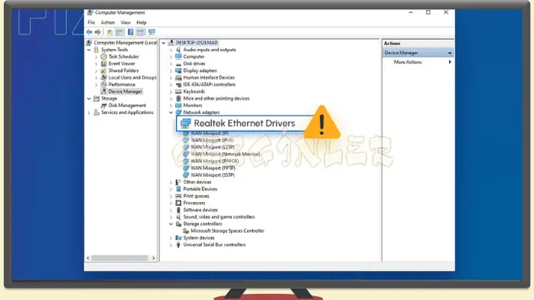Click the Print queues icon
Screen dimensions: 534x300
(178, 196)
